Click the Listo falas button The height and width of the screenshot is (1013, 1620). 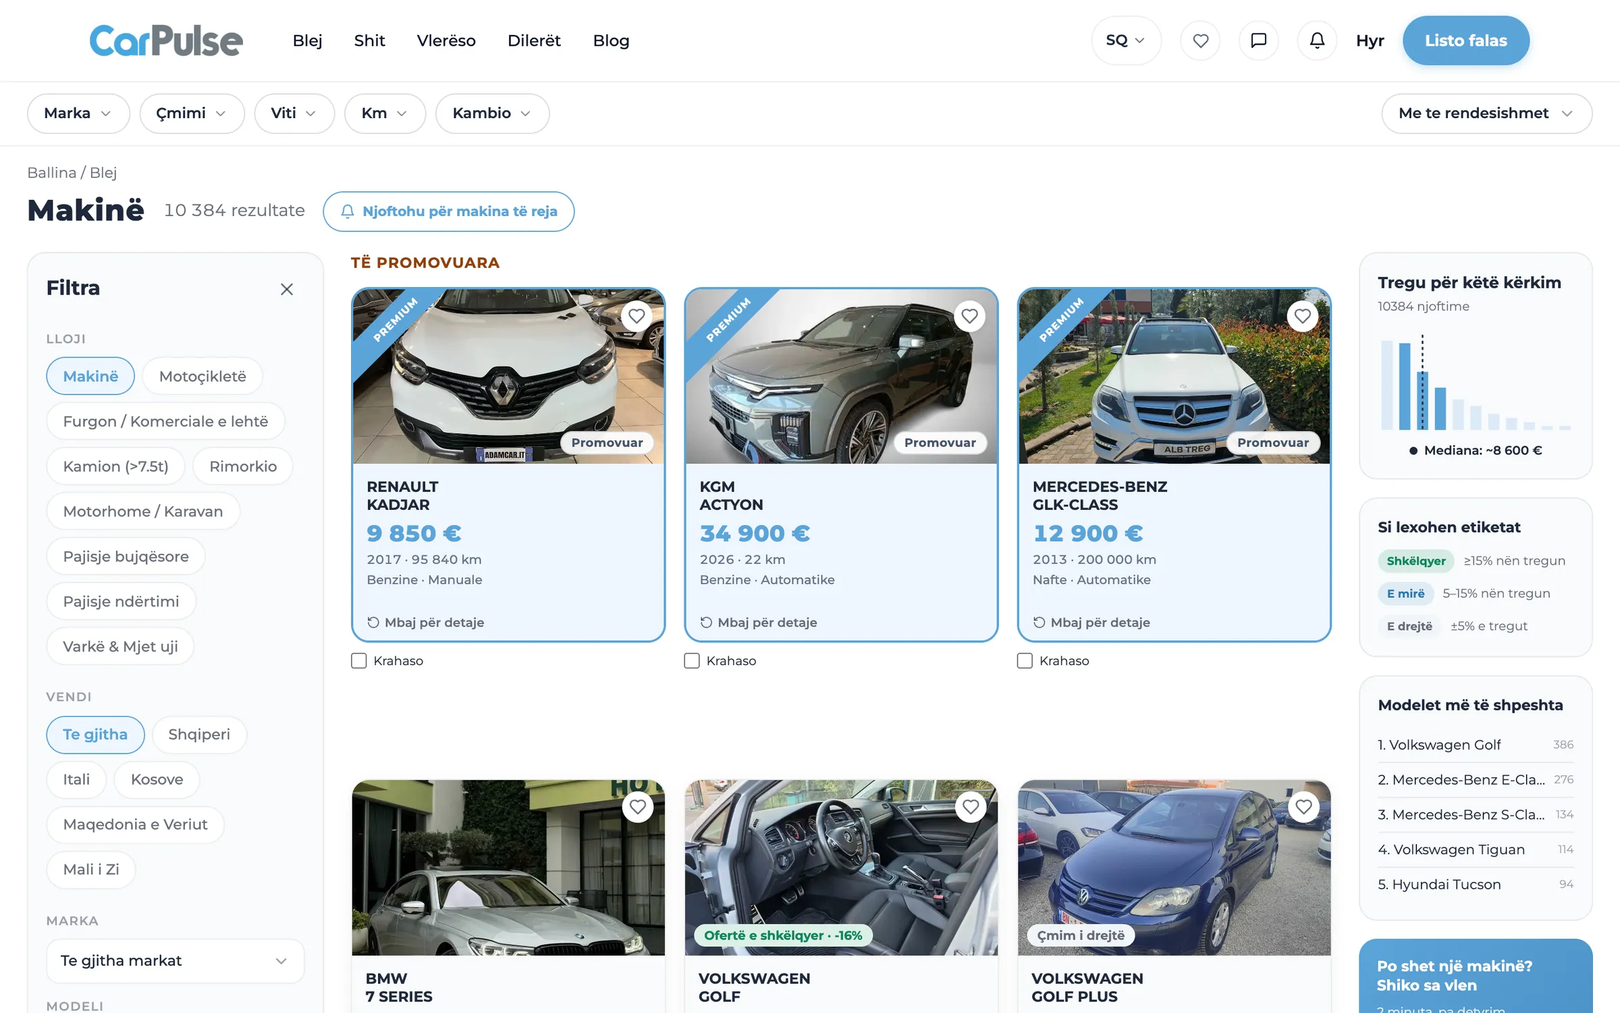coord(1465,41)
